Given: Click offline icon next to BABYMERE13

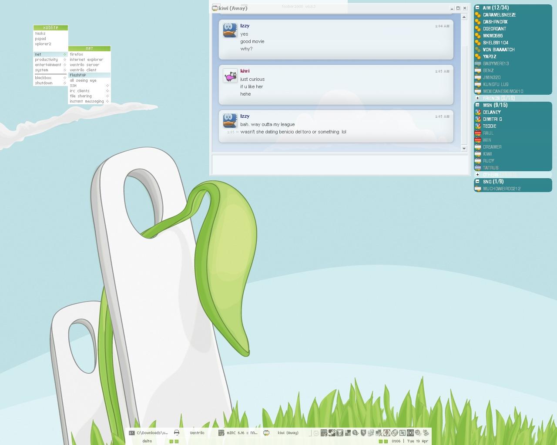Looking at the screenshot, I should (478, 63).
